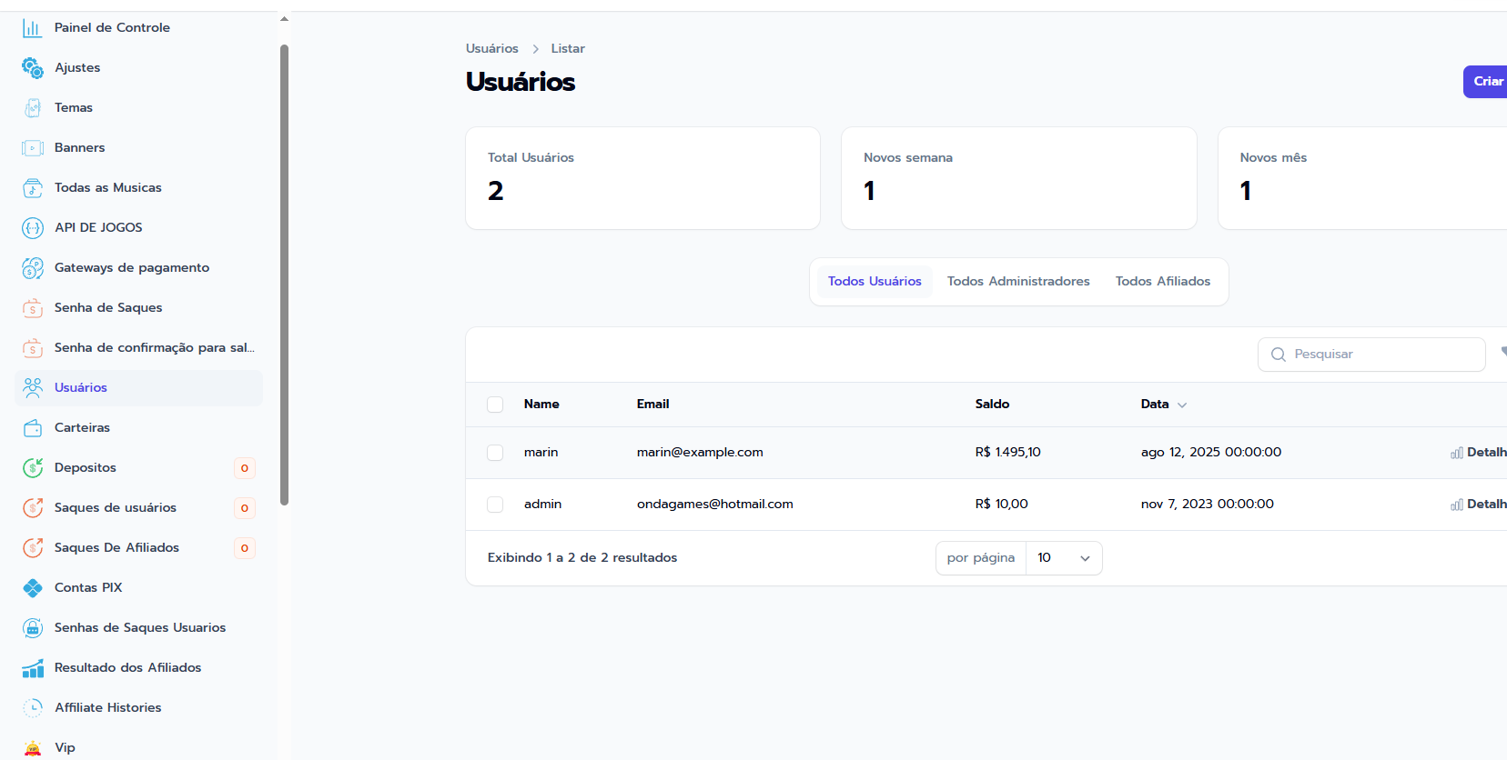This screenshot has width=1507, height=760.
Task: Open the per page count dropdown
Action: tap(1064, 558)
